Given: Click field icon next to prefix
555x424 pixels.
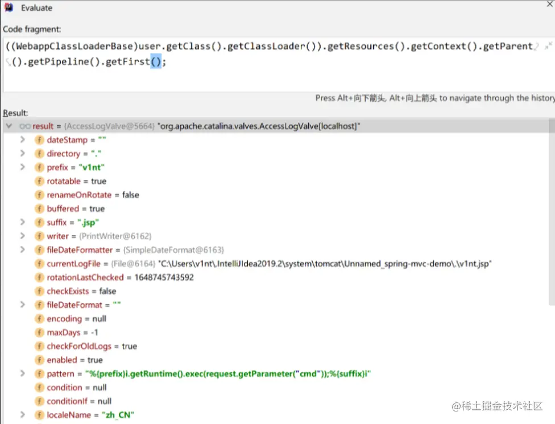Looking at the screenshot, I should (x=39, y=167).
